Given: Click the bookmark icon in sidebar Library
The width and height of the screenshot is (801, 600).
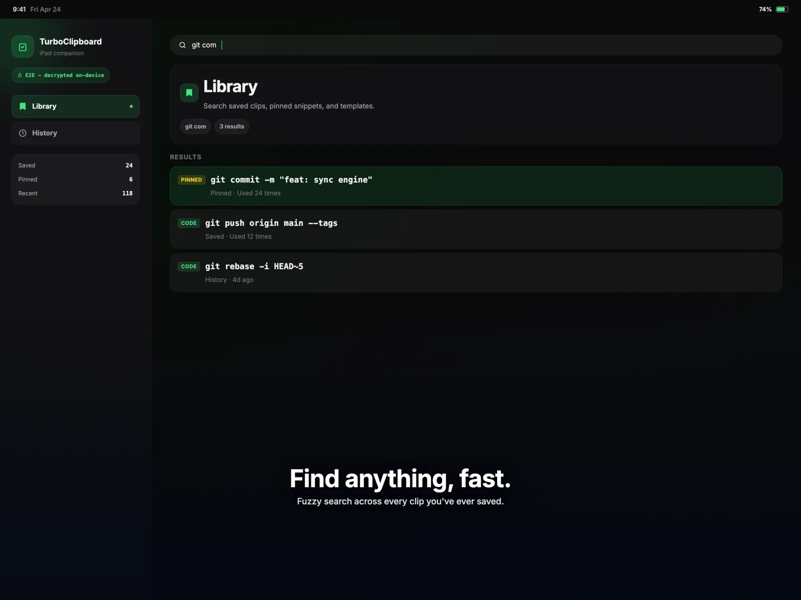Looking at the screenshot, I should point(23,106).
